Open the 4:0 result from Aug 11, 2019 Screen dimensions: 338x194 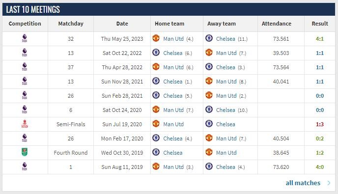[320, 167]
